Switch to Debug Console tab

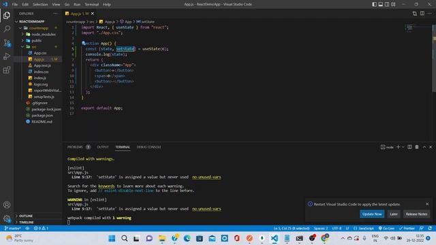click(x=149, y=147)
